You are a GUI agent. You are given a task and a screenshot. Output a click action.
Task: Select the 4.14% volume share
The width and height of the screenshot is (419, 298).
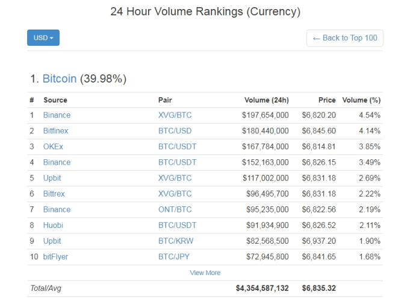(370, 131)
